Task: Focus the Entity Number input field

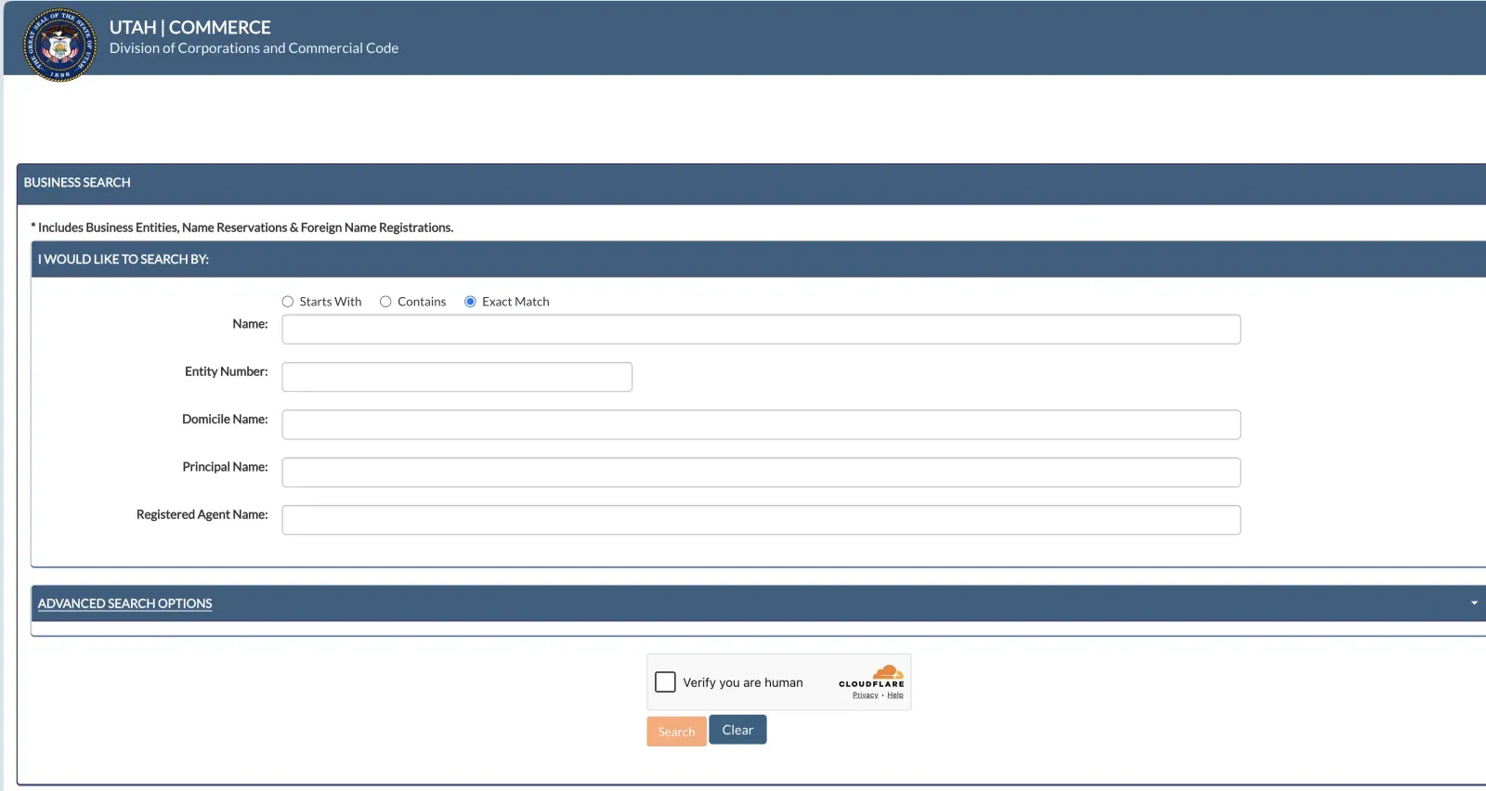Action: (x=457, y=377)
